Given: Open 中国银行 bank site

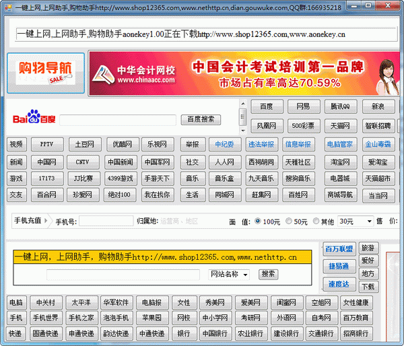Looking at the screenshot, I should (215, 334).
